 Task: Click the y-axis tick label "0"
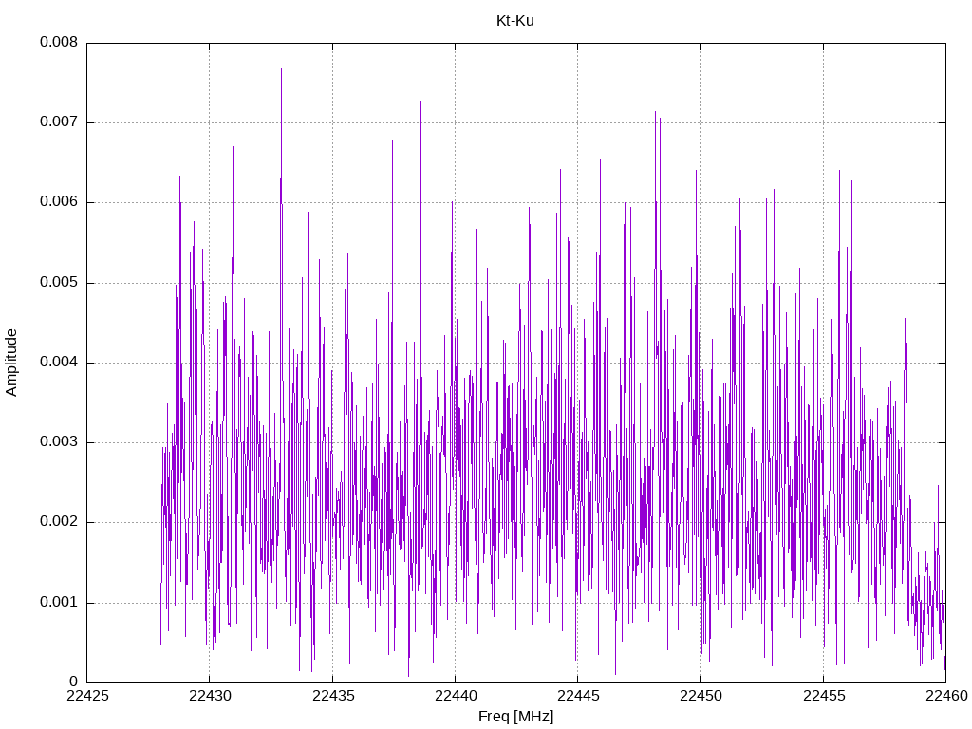[x=74, y=682]
